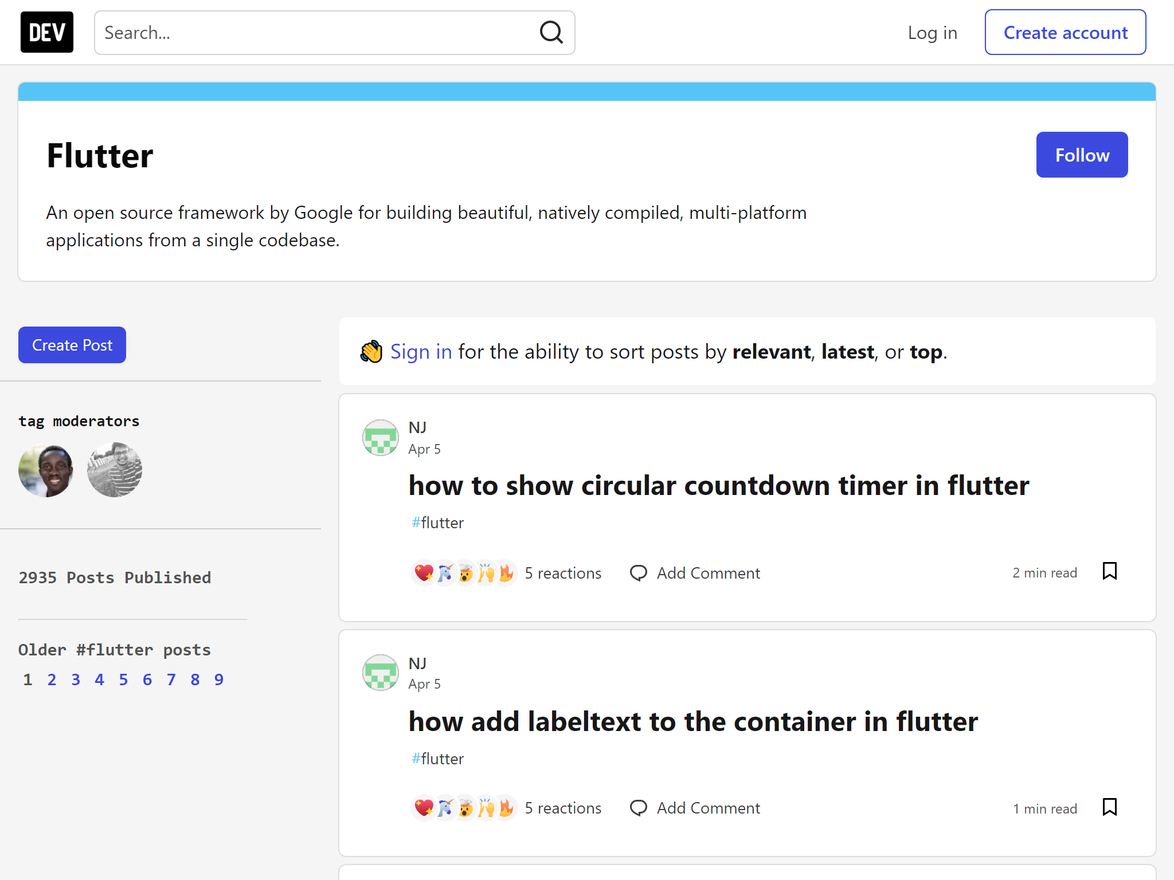The width and height of the screenshot is (1174, 880).
Task: Click the '2935 Posts Published' text
Action: (115, 577)
